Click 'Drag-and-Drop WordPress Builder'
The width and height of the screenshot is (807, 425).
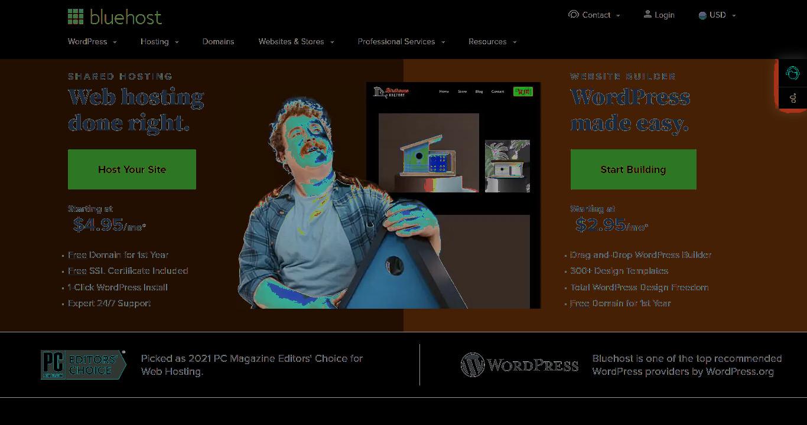point(641,255)
